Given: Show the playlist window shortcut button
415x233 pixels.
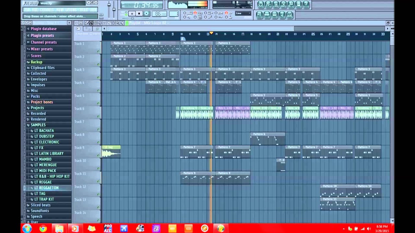Looking at the screenshot, I should click(x=259, y=15).
